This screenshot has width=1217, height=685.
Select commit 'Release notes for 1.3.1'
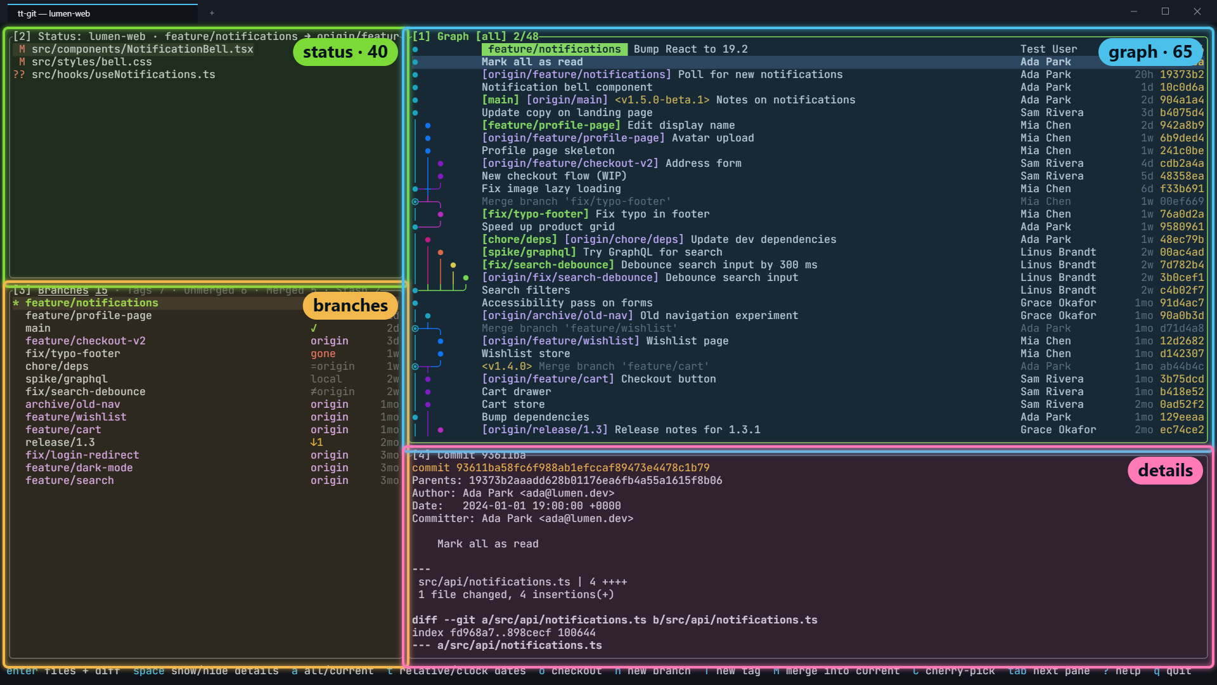(808, 429)
